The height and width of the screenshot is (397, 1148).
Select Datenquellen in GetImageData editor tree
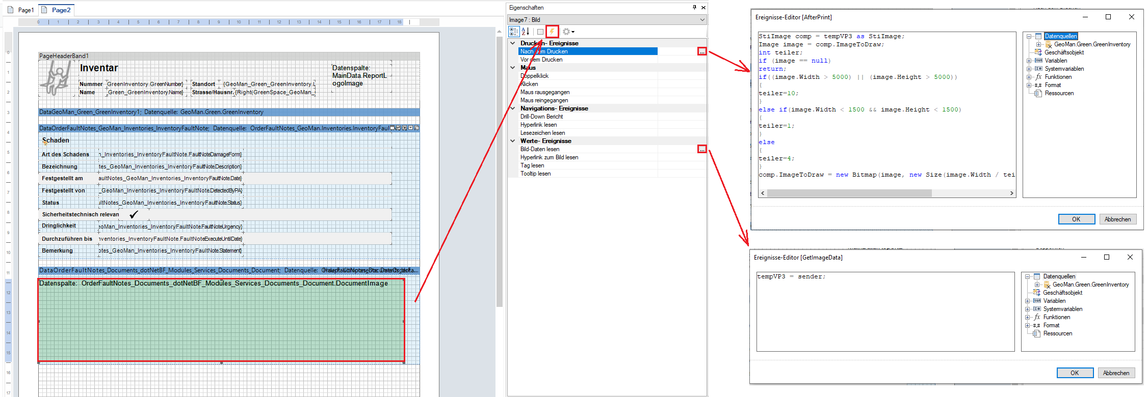[x=1059, y=276]
